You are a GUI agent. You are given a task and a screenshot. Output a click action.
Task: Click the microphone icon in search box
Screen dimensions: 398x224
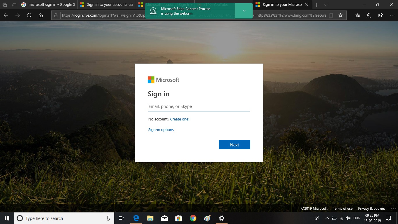pyautogui.click(x=108, y=218)
